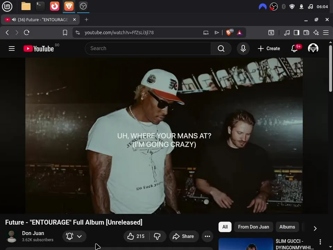Open $LIM GUCCI - DYINGONMYWHI... title
This screenshot has height=250, width=333.
tap(294, 244)
